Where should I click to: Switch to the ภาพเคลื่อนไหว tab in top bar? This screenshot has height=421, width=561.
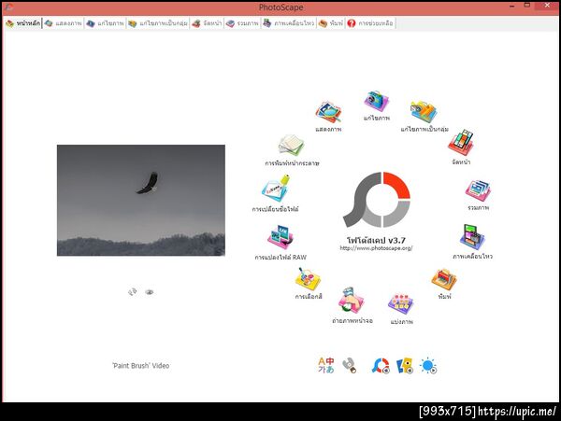288,23
